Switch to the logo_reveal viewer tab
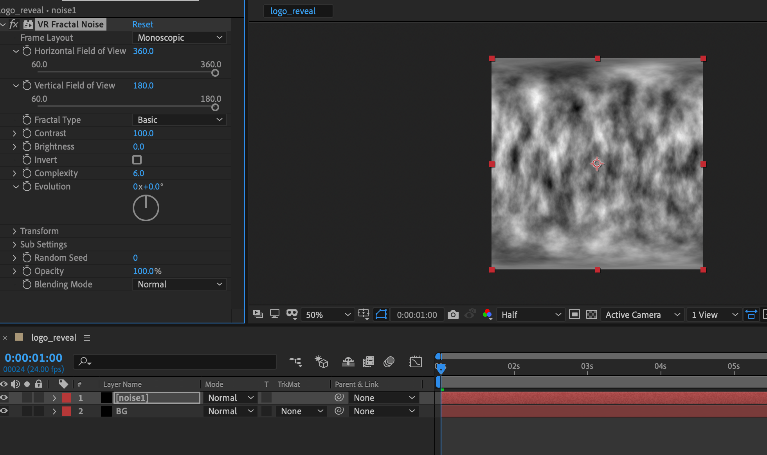The width and height of the screenshot is (767, 455). [x=298, y=11]
